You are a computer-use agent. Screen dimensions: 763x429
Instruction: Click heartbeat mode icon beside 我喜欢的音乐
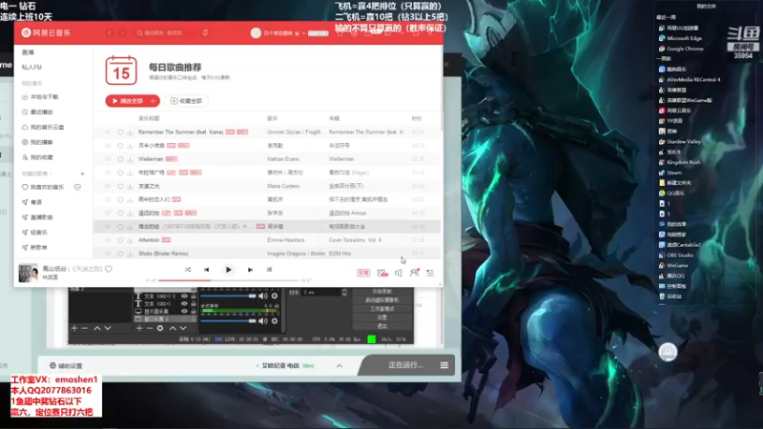click(77, 187)
